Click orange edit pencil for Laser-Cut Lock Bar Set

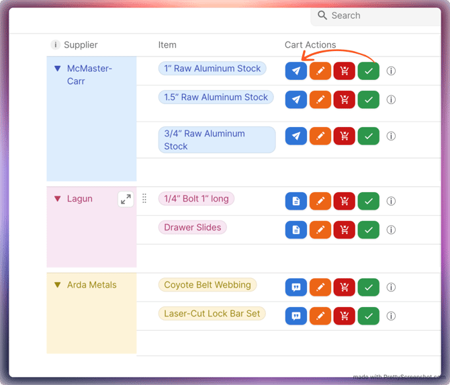point(320,316)
